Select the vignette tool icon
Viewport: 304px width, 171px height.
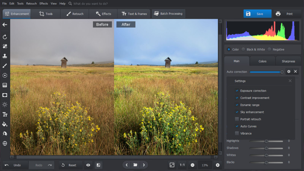[5, 95]
